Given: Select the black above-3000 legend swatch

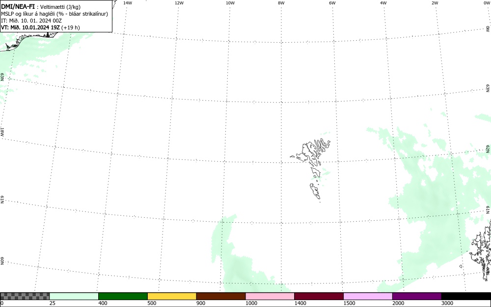Looking at the screenshot, I should pyautogui.click(x=466, y=296).
